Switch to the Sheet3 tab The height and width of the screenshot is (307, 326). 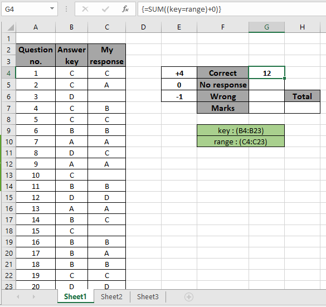(x=148, y=296)
